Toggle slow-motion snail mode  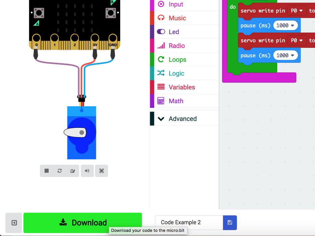pos(73,171)
